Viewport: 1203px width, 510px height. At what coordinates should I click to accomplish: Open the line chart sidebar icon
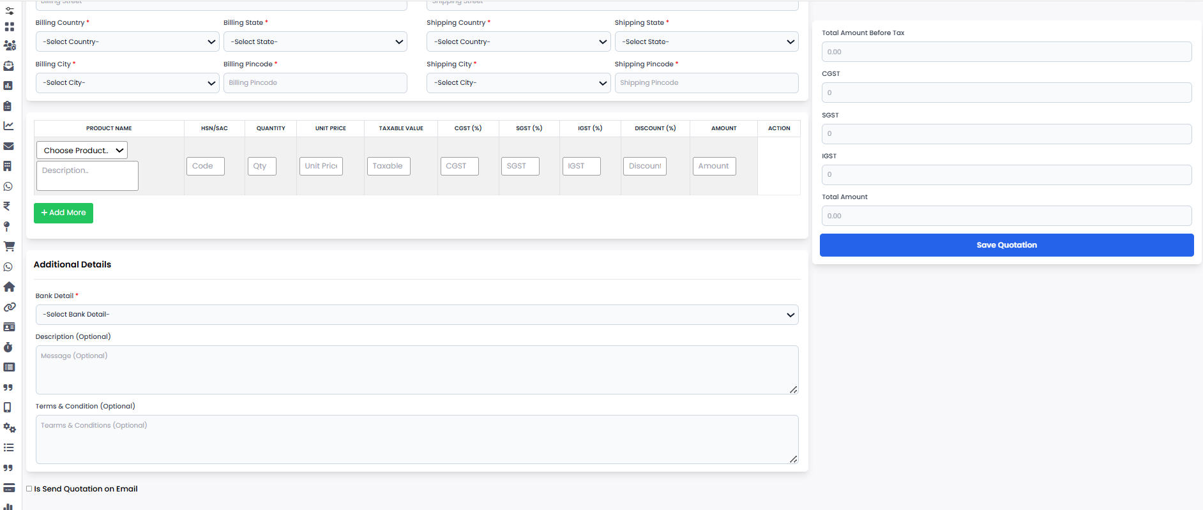pyautogui.click(x=8, y=126)
